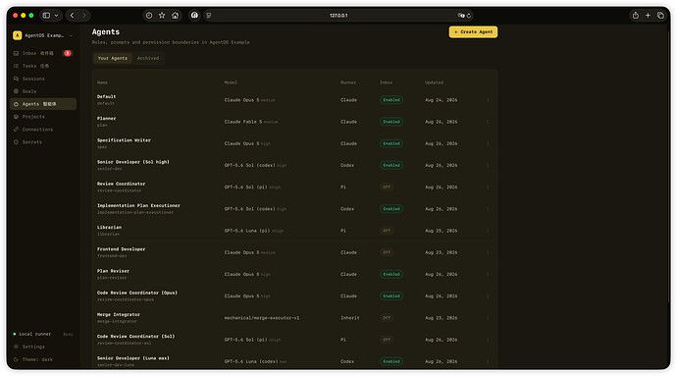Open row menu for Planner agent
The image size is (677, 376).
click(488, 122)
